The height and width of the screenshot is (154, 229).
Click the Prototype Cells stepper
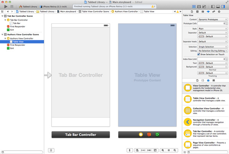click(x=227, y=24)
